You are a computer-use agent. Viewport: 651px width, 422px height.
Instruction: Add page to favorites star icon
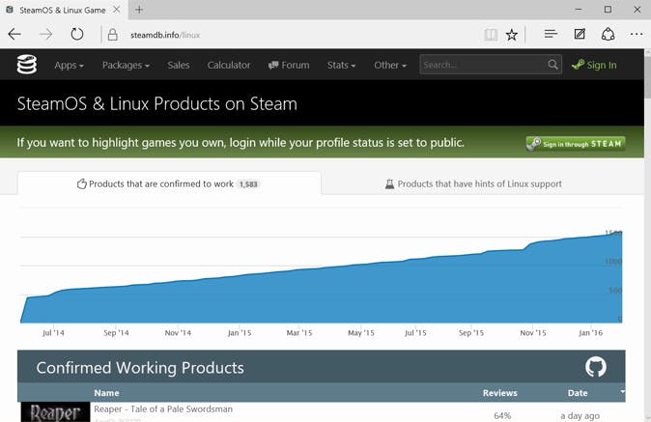512,35
